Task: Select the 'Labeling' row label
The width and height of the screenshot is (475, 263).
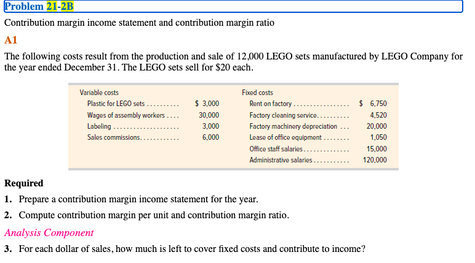Action: coord(99,126)
